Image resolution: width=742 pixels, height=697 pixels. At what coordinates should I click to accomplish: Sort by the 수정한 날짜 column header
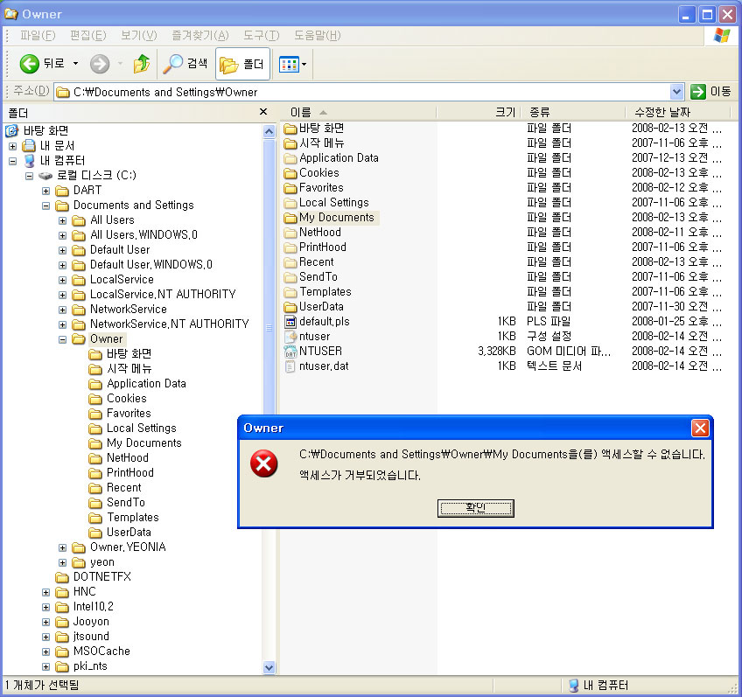[x=677, y=112]
